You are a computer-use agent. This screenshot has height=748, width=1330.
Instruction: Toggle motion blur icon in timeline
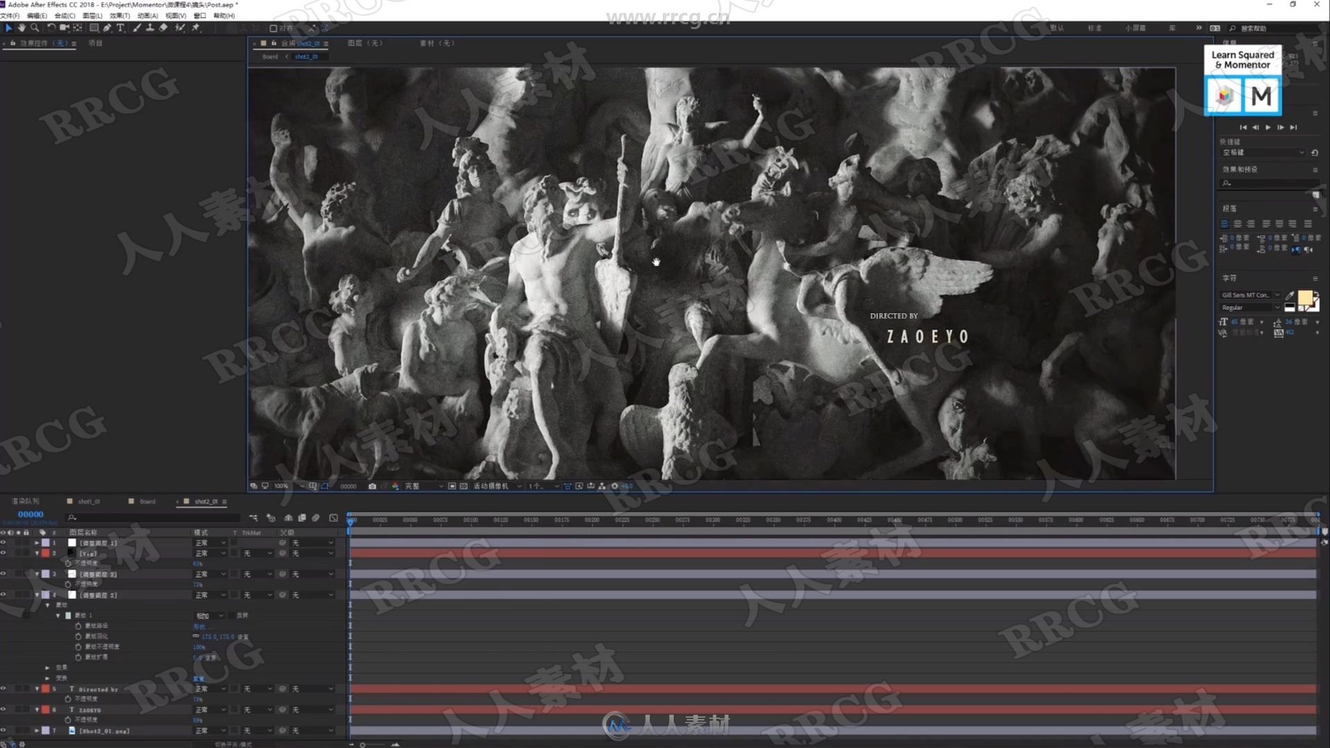pos(316,517)
